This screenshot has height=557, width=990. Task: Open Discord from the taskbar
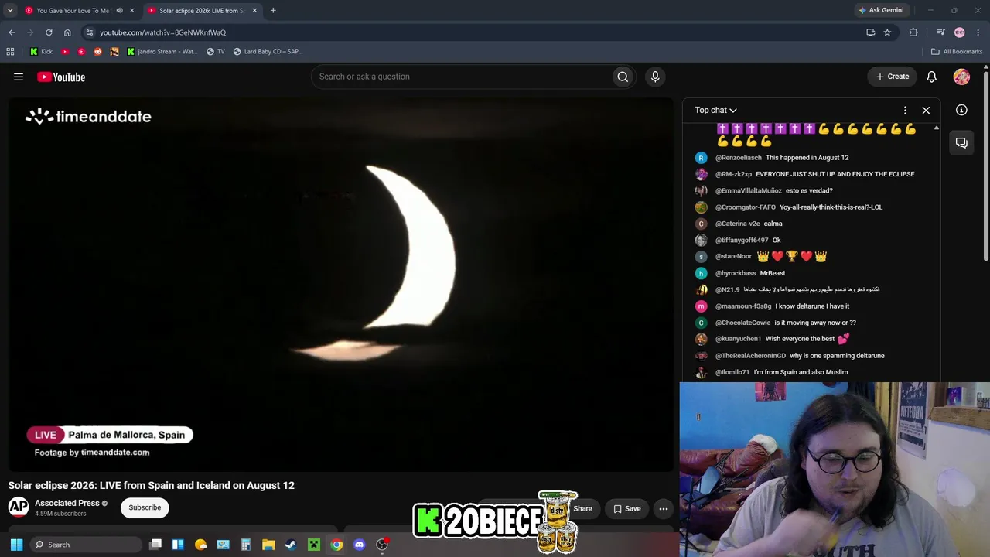(359, 545)
